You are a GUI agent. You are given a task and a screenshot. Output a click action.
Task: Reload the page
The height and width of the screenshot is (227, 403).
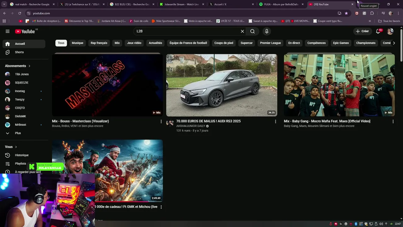click(20, 13)
